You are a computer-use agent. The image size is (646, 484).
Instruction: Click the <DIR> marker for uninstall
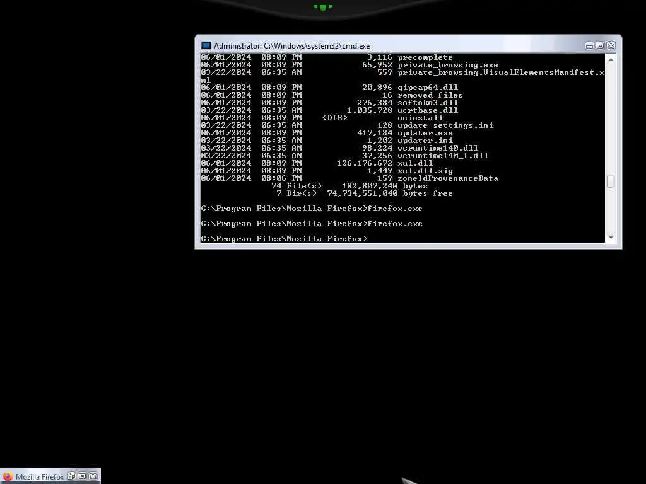334,118
